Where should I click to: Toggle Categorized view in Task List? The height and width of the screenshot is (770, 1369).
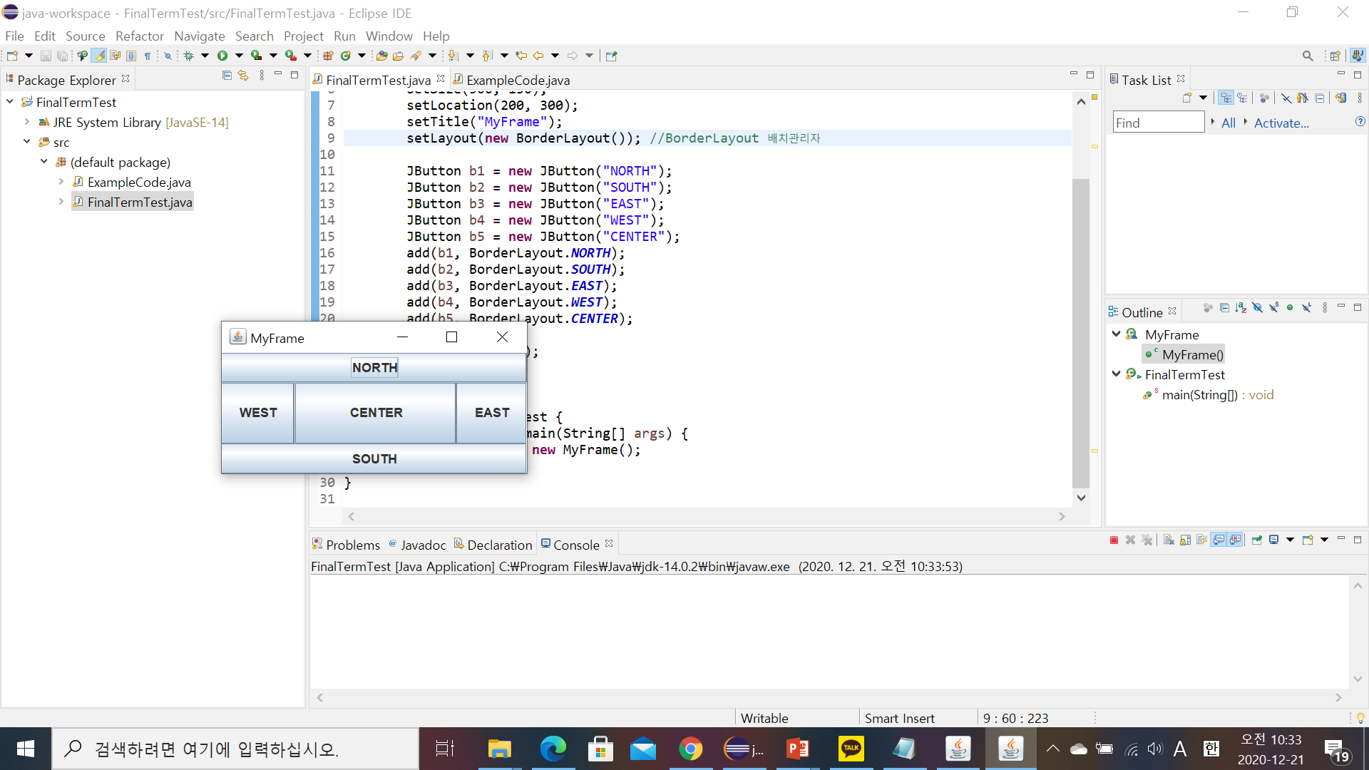click(x=1226, y=98)
